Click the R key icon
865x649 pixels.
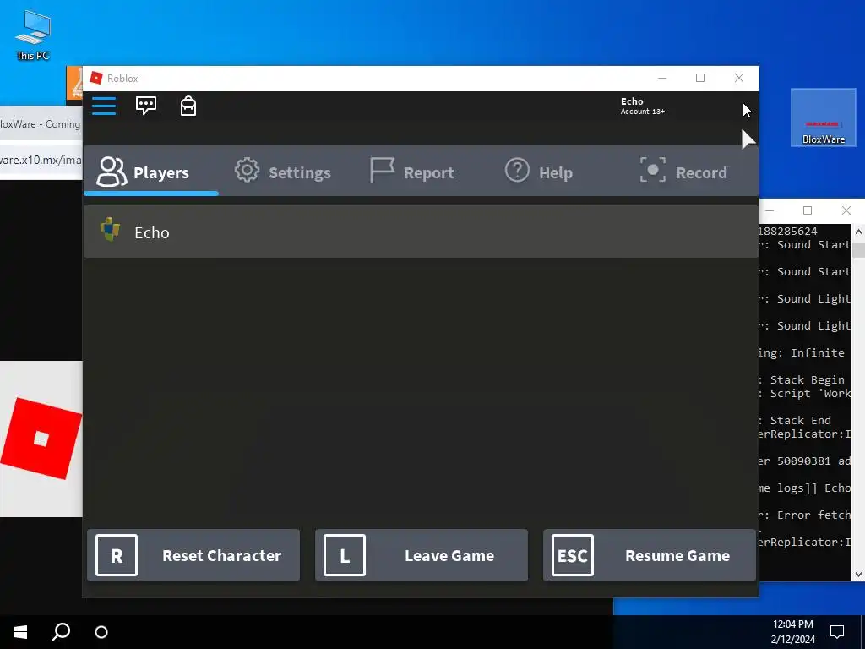[x=117, y=555]
